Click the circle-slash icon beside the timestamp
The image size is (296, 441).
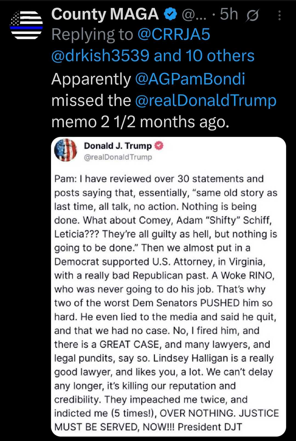click(252, 15)
